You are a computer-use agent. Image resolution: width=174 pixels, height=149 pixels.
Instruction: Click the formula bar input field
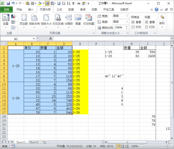tap(112, 39)
